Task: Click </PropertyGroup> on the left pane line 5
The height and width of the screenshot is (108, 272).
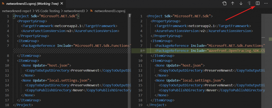Action: [x=33, y=36]
